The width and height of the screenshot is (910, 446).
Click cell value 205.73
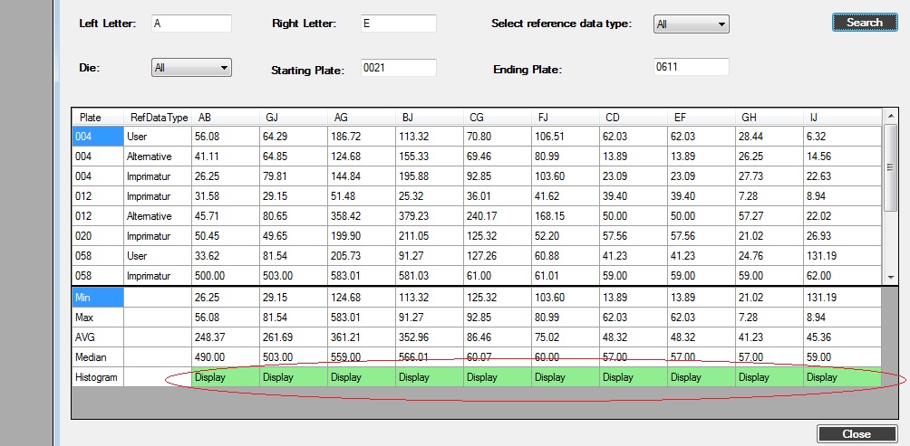tap(362, 255)
